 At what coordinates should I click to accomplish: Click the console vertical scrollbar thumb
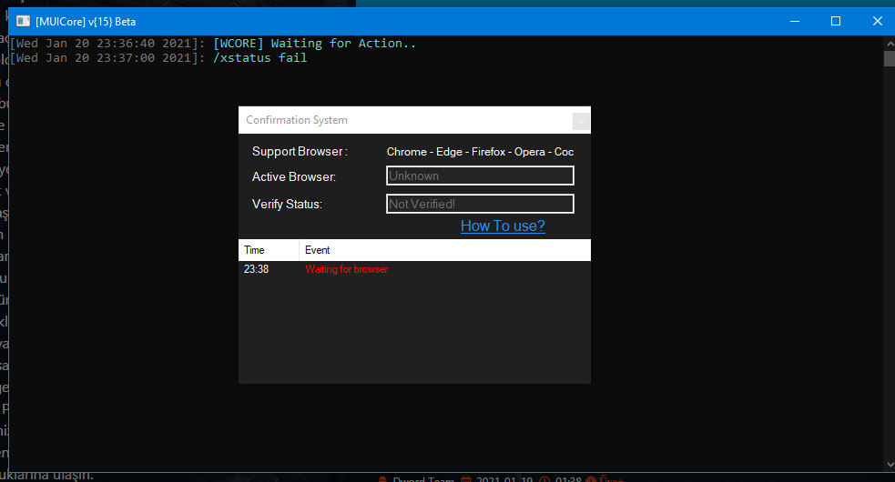[x=890, y=58]
